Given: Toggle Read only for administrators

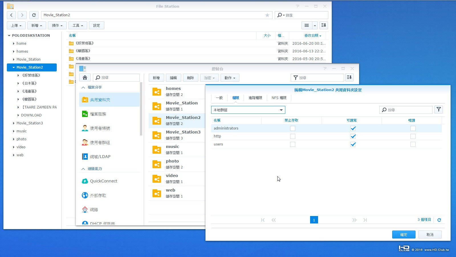Looking at the screenshot, I should pyautogui.click(x=413, y=128).
